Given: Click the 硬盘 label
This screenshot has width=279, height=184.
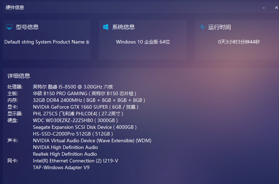Looking at the screenshot, I should point(12,121).
